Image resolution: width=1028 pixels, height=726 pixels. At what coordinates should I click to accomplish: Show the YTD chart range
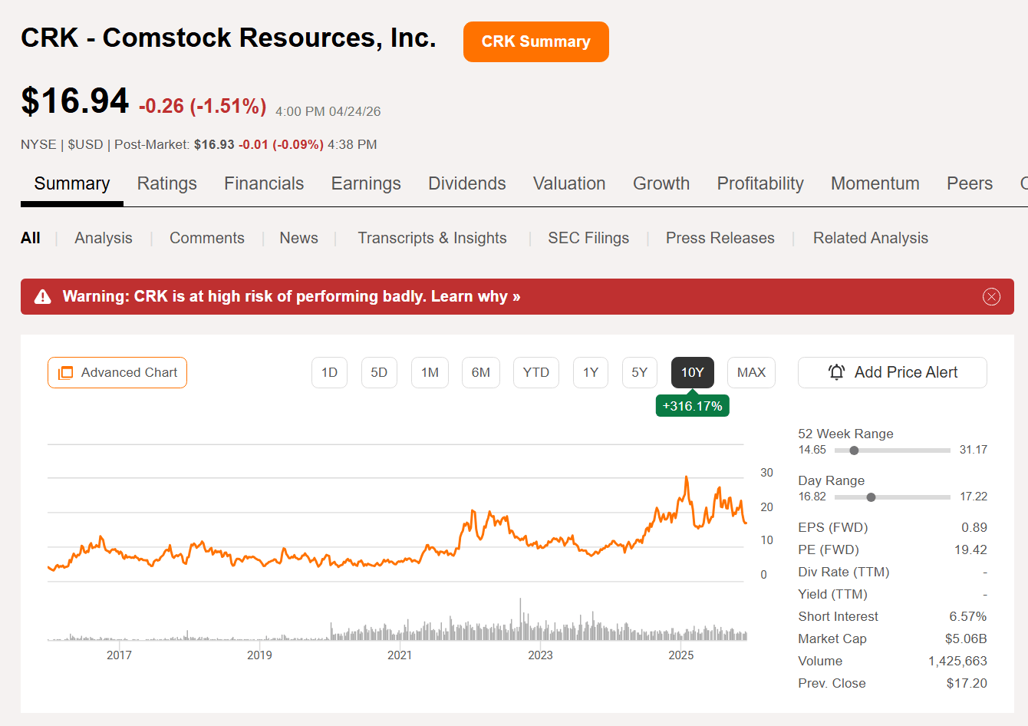(536, 372)
